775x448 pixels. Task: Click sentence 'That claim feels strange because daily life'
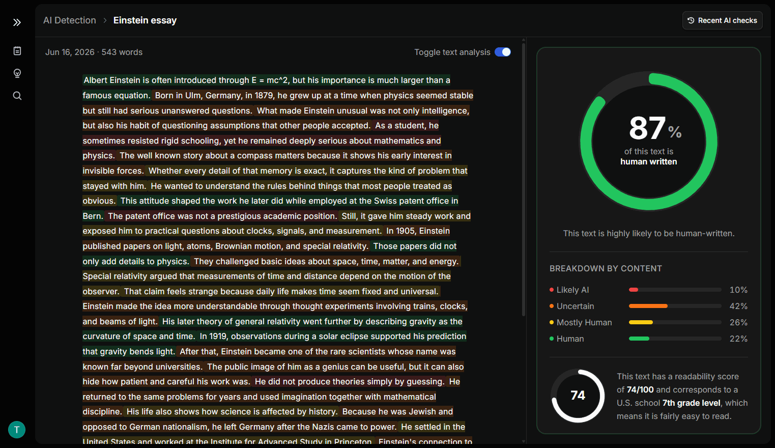pyautogui.click(x=281, y=291)
